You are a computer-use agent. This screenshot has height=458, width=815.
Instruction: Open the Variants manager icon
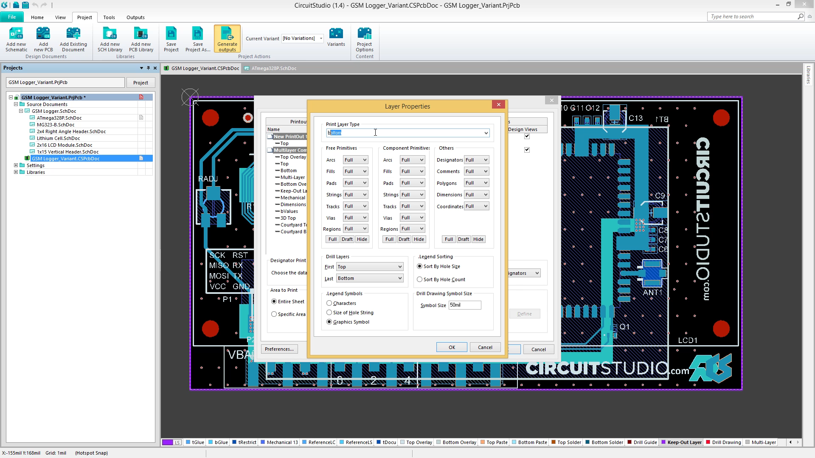pos(336,38)
